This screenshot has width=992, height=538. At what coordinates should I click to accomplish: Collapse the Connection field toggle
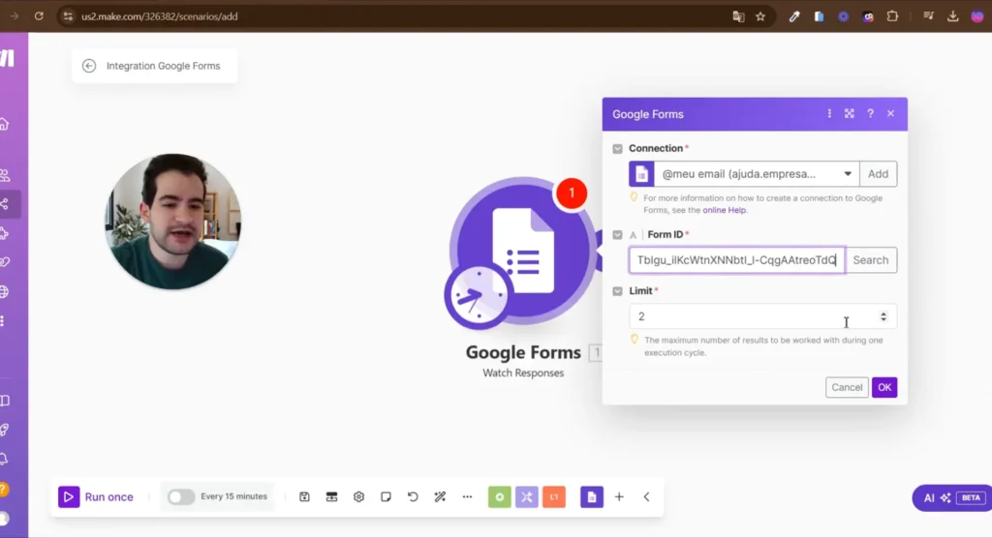pos(617,149)
